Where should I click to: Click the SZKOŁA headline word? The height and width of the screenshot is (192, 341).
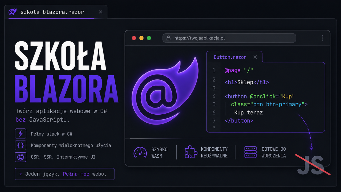click(x=60, y=55)
